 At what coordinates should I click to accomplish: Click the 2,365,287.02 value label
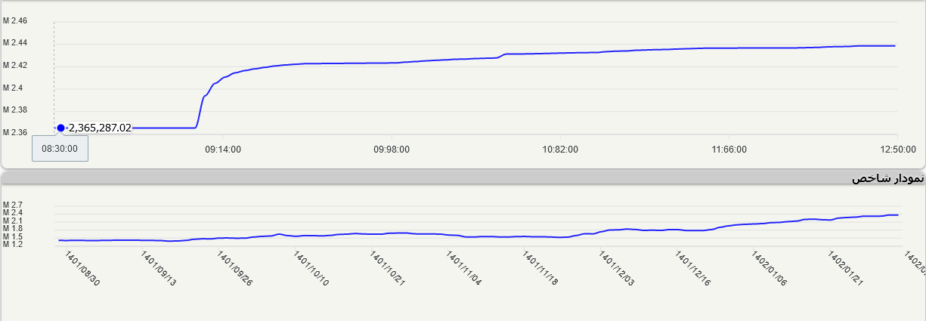100,128
